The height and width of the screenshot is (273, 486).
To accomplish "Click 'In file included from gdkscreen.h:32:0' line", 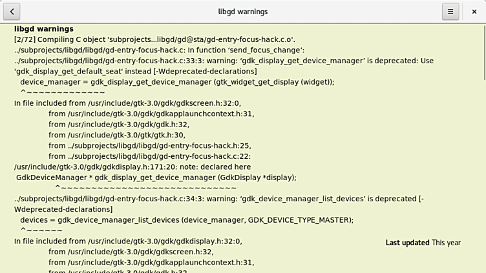I will [127, 103].
